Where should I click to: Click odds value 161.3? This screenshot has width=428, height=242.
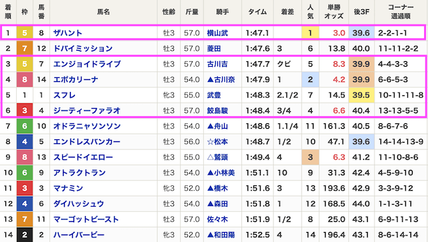(x=334, y=126)
